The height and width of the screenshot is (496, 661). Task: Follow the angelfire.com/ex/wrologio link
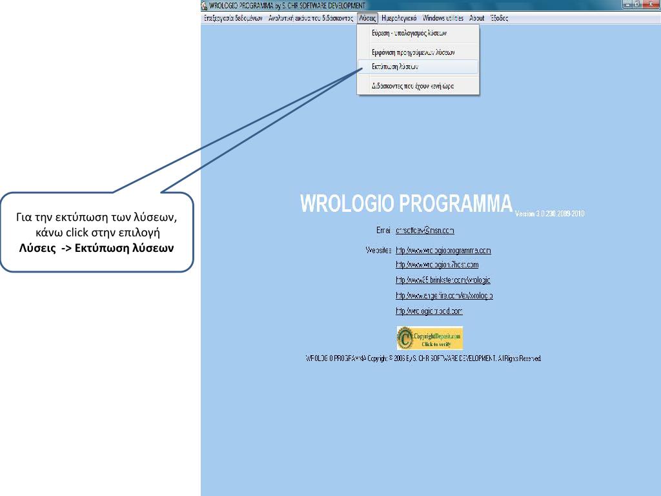point(444,296)
